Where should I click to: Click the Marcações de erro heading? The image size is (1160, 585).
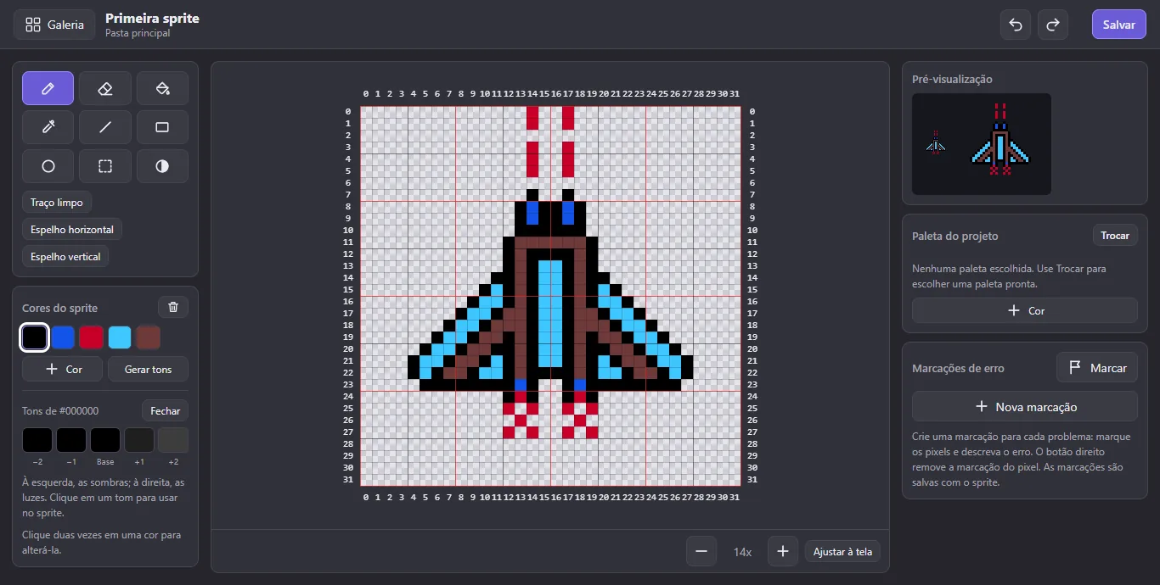(958, 368)
